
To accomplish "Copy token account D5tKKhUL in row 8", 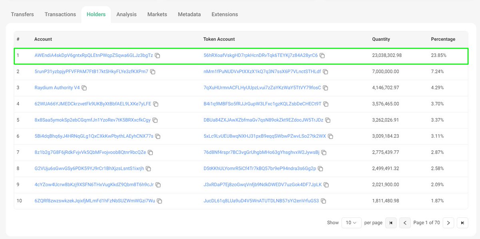I will [321, 169].
